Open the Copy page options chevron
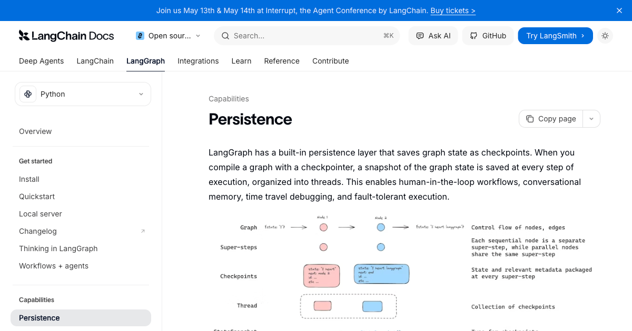632x331 pixels. coord(591,119)
